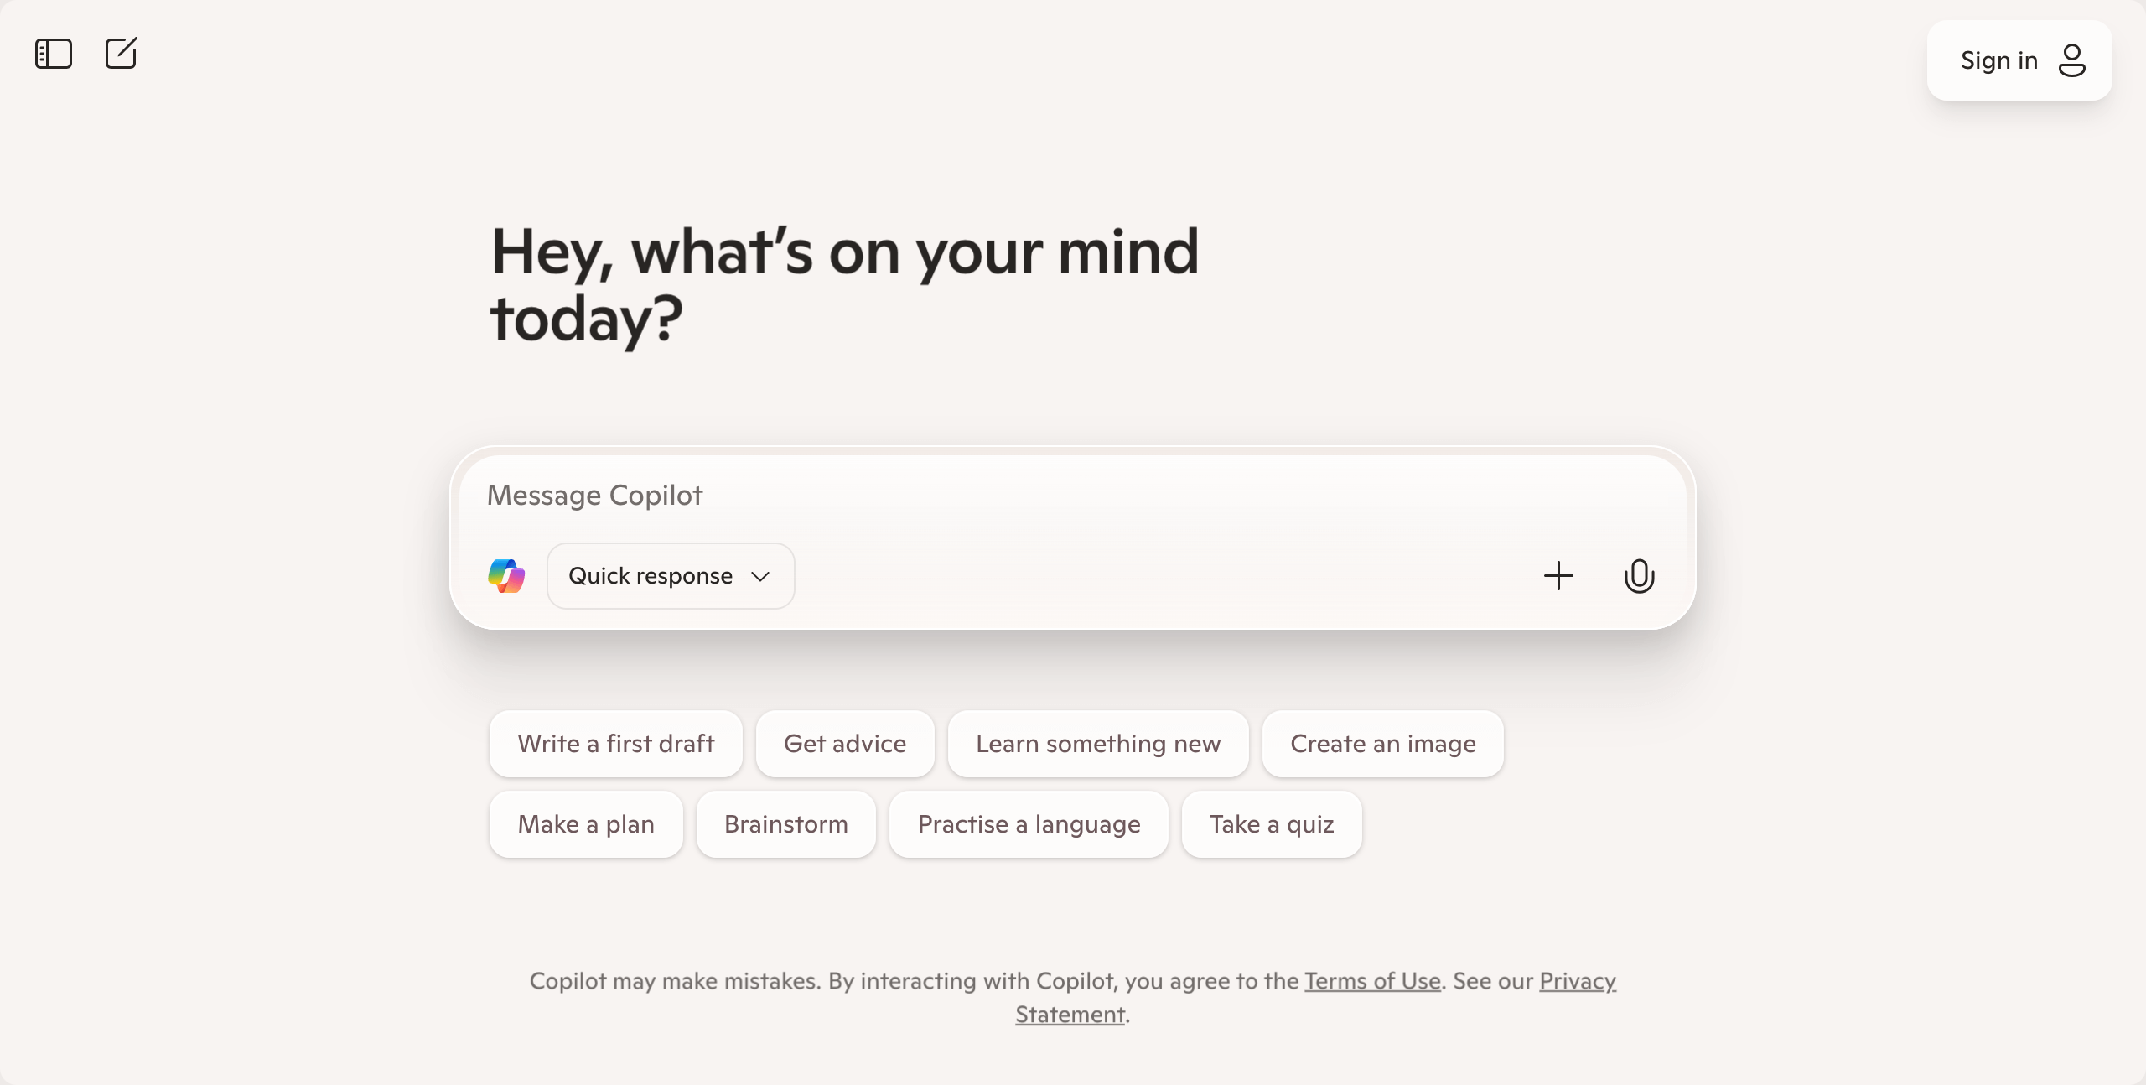Click the Take a quiz suggestion

pos(1271,824)
